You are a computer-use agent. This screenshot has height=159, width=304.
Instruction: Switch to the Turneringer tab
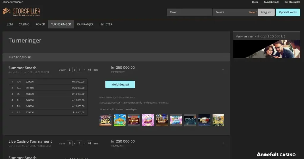pos(61,24)
